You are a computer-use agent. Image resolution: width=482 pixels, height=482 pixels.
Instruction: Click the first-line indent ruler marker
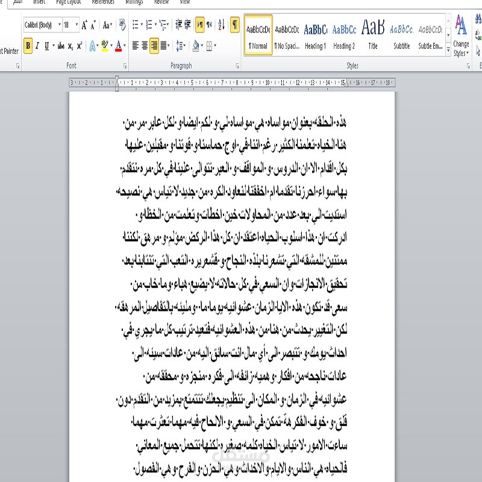click(117, 79)
